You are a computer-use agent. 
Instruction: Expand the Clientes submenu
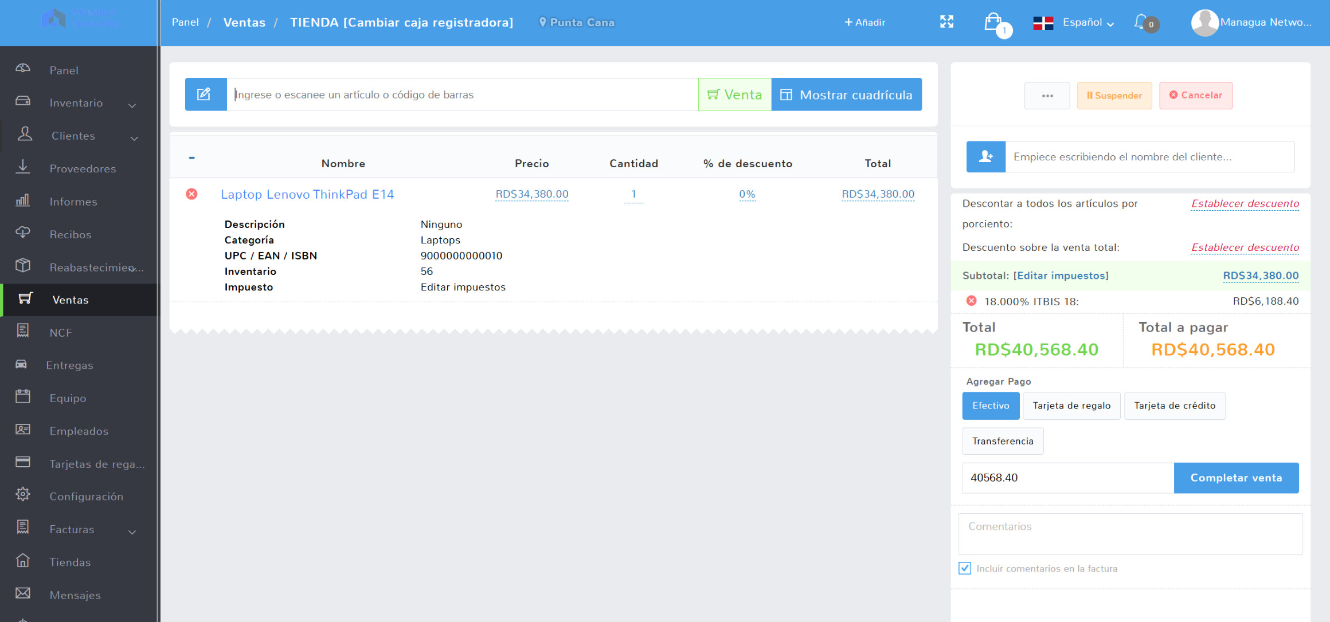tap(135, 138)
